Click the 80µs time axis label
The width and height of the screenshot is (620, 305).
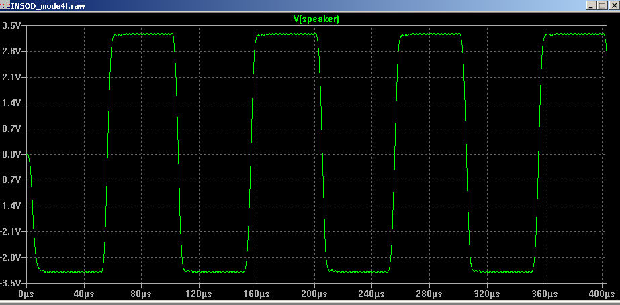click(x=142, y=294)
